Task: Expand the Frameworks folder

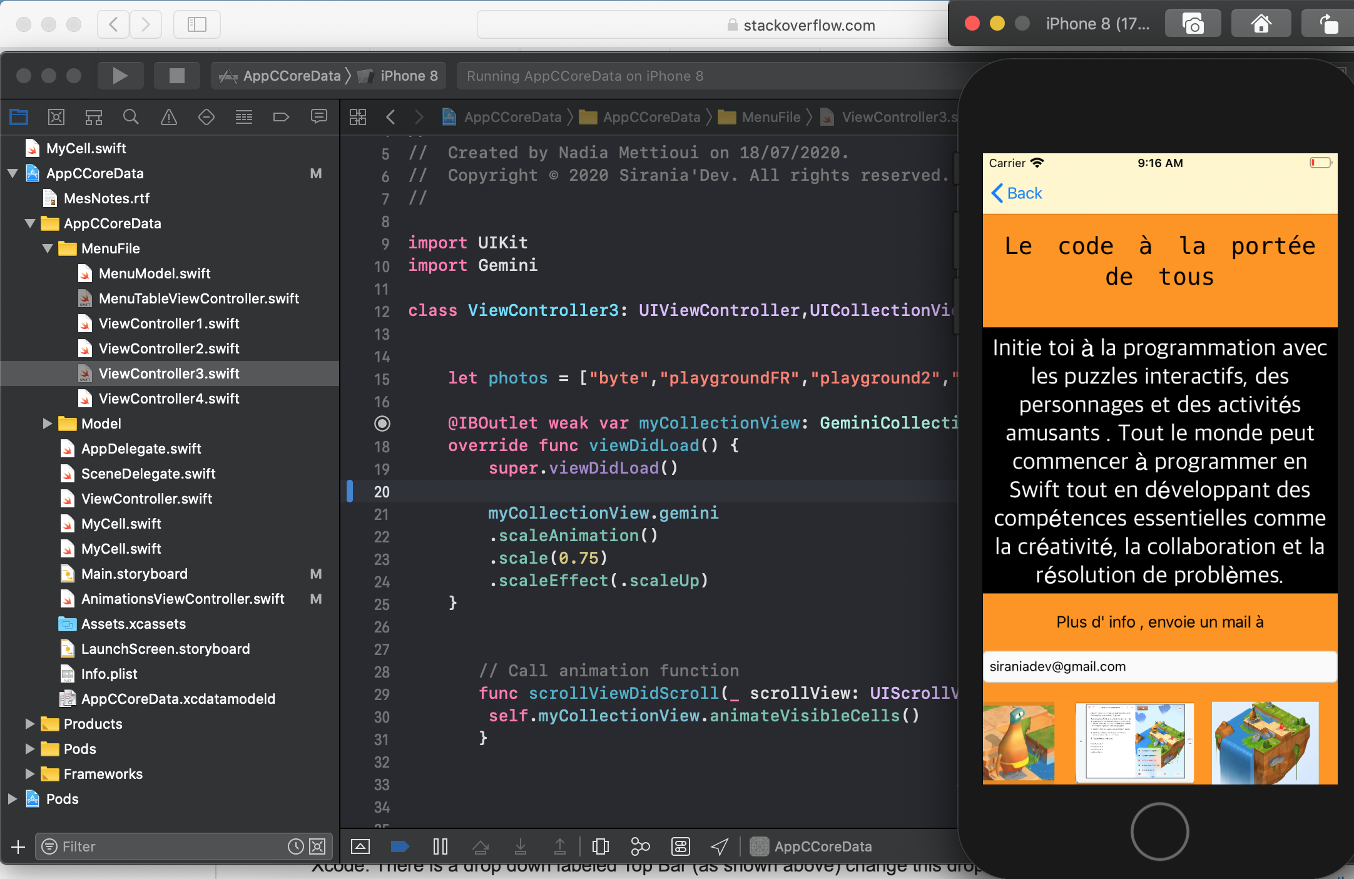Action: (x=29, y=774)
